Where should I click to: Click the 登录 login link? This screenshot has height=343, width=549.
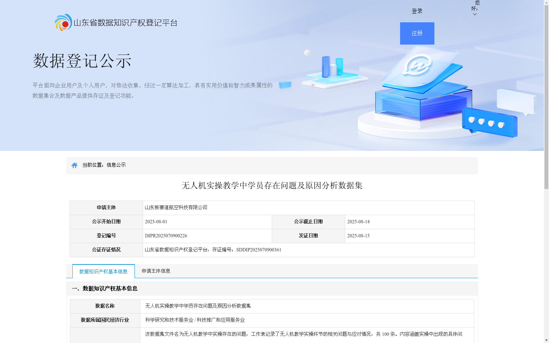[x=417, y=11]
